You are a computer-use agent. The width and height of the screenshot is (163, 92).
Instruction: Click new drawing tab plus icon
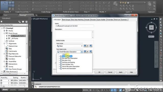pos(36,15)
